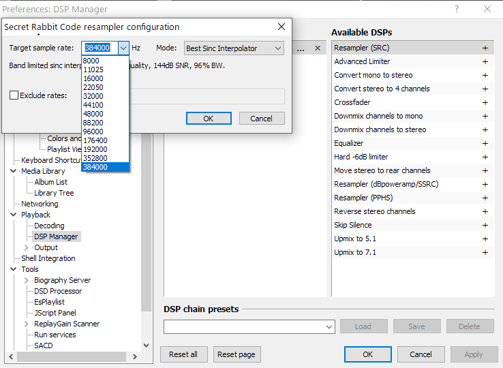
Task: Open the Networking preferences page
Action: click(40, 204)
